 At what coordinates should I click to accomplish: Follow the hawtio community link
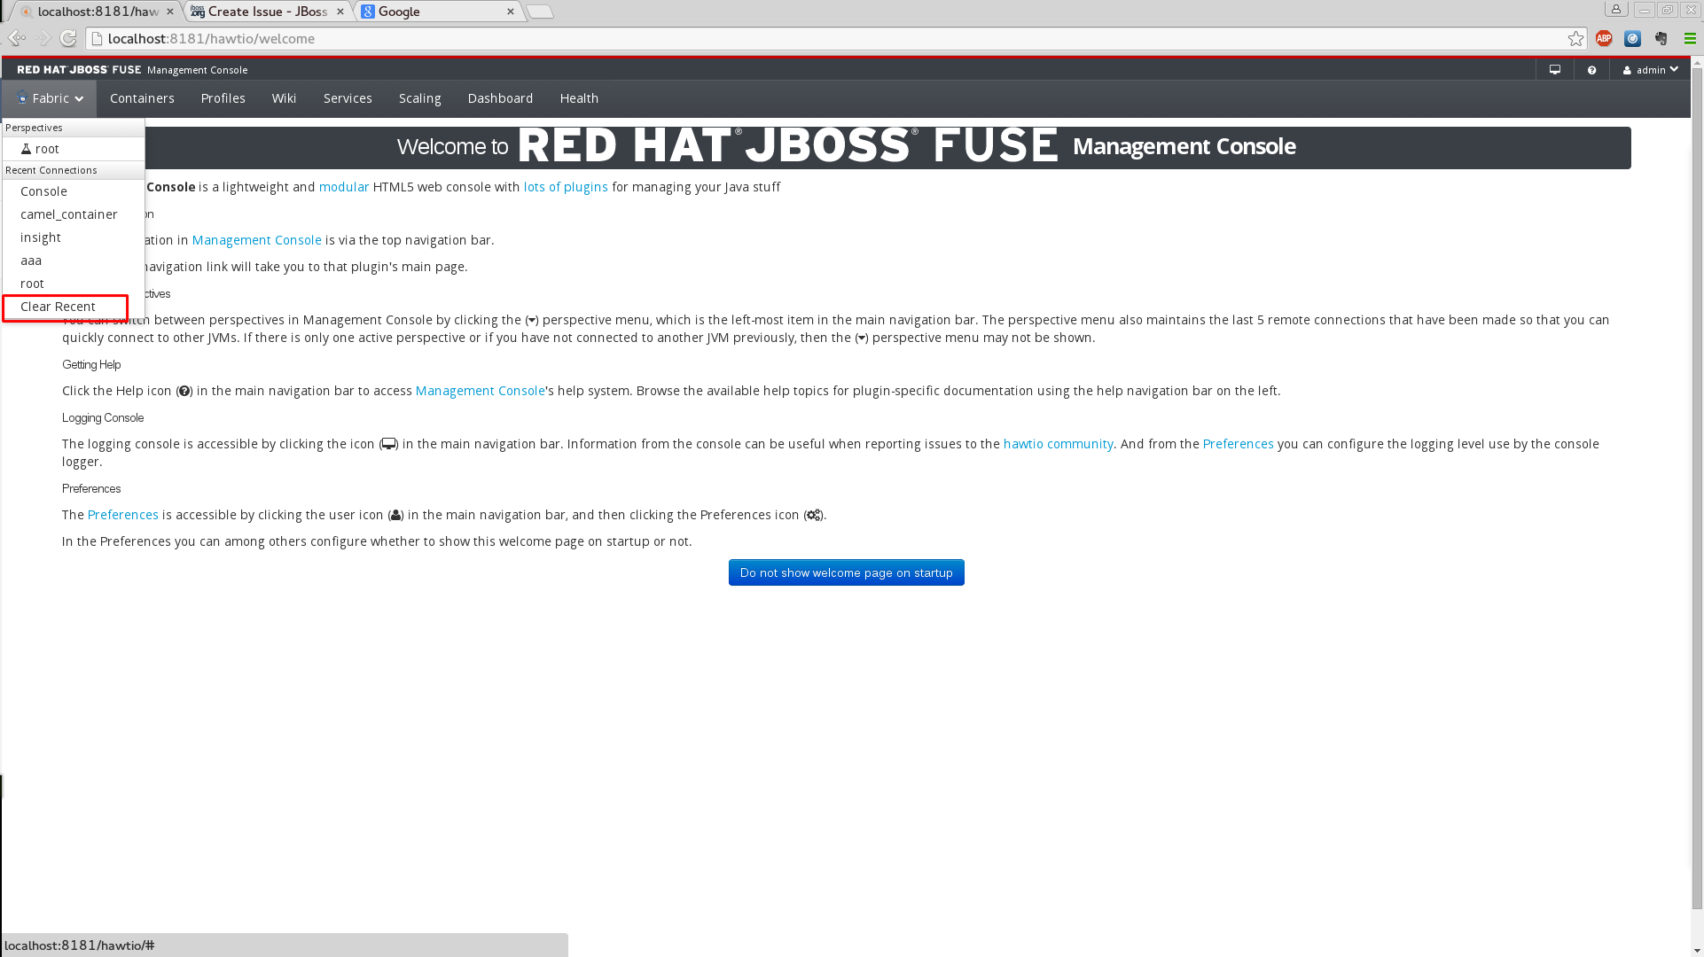click(1058, 444)
